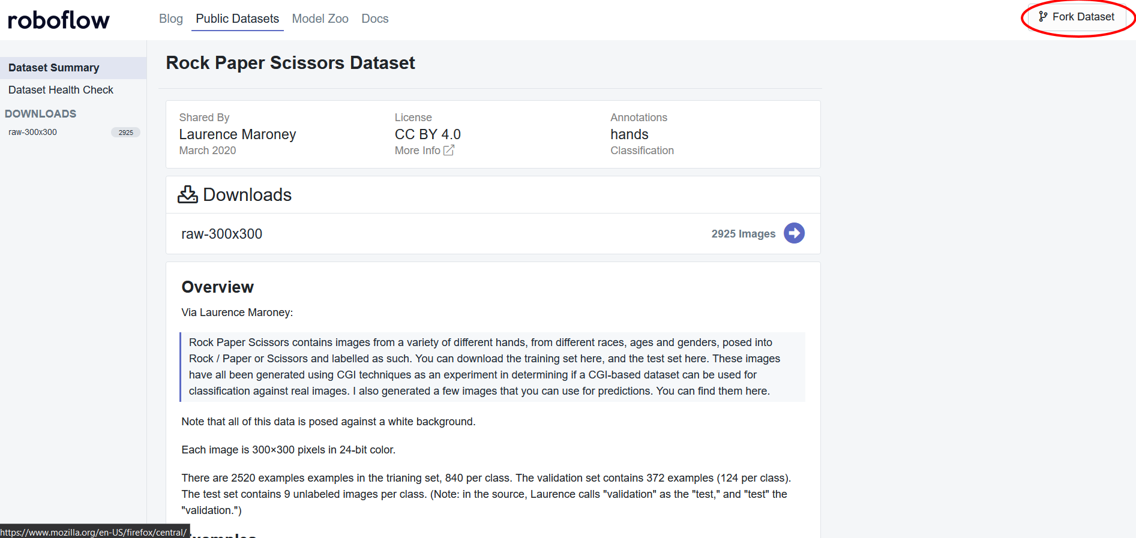Click the Downloads tray icon
The image size is (1136, 538).
tap(188, 194)
